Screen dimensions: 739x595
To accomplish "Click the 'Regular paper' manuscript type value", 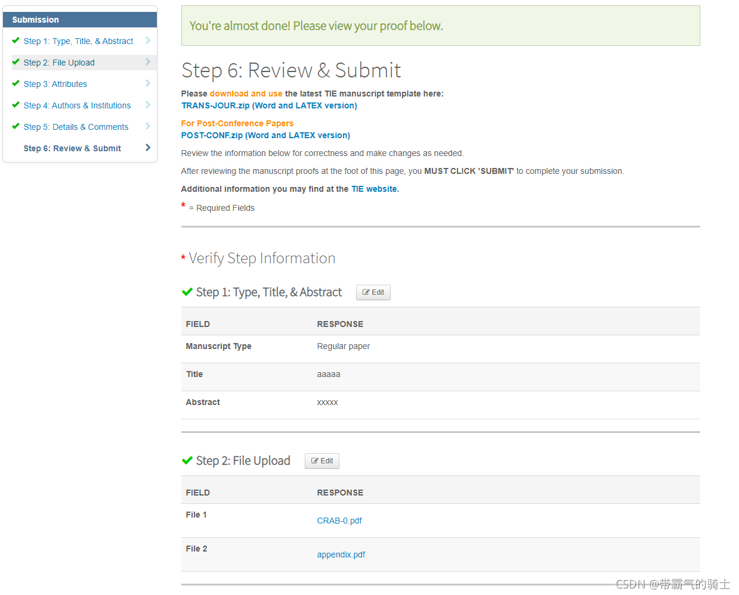I will [344, 346].
